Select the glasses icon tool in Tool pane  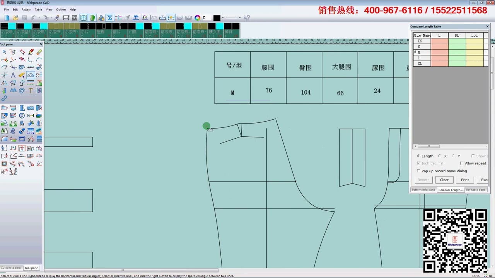31,67
